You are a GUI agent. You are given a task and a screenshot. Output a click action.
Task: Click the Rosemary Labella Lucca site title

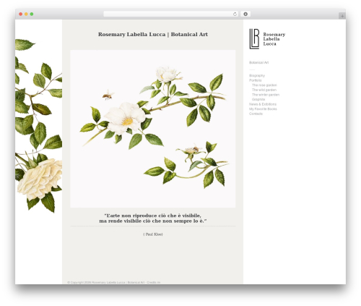point(153,35)
